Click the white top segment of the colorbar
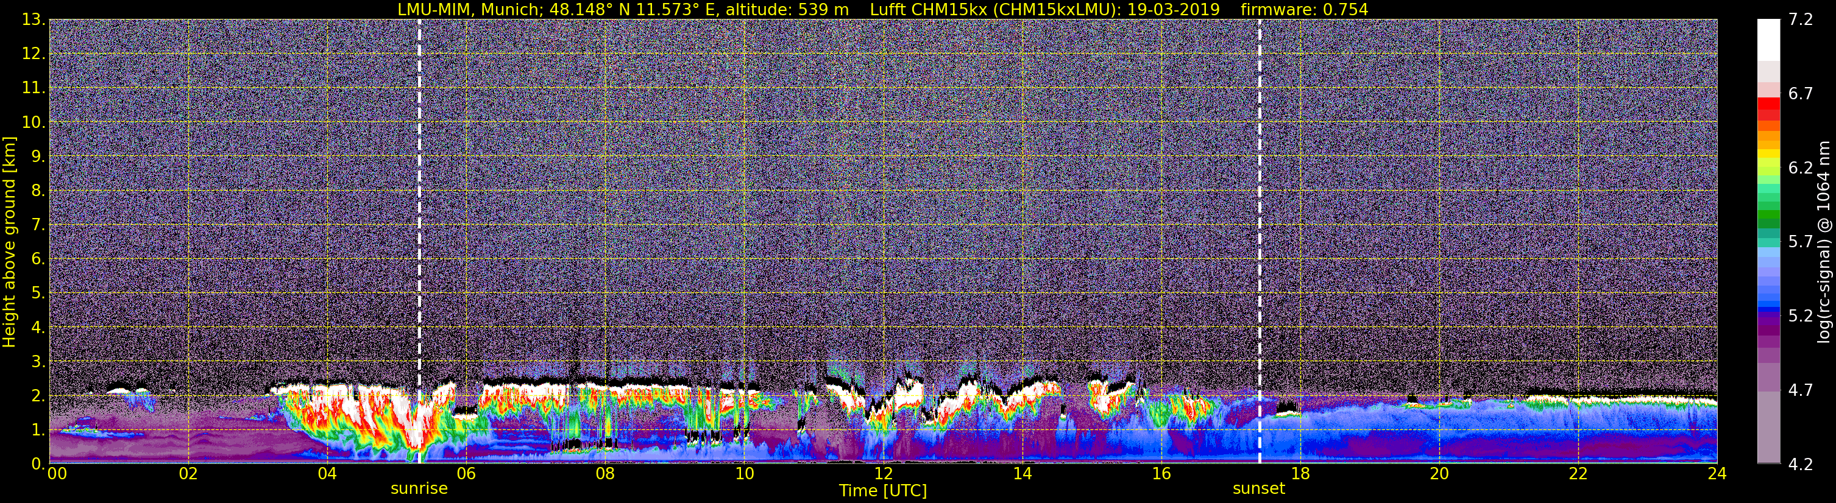Viewport: 1836px width, 503px height. tap(1768, 39)
